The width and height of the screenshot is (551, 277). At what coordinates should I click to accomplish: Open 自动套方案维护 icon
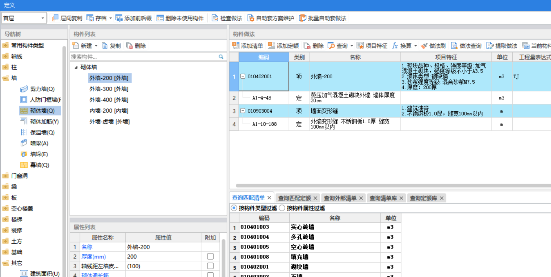pyautogui.click(x=251, y=18)
